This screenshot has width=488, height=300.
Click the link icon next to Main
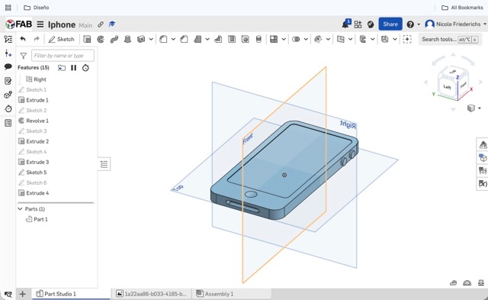(x=101, y=24)
